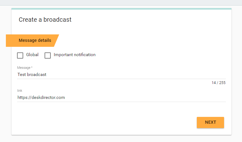Screen dimensions: 242x142
Task: Click the Message field containing Test broadcast
Action: click(121, 74)
